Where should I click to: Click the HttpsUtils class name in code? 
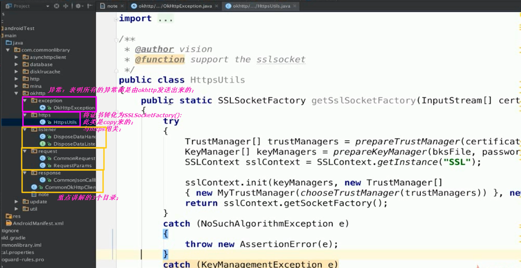tap(218, 80)
